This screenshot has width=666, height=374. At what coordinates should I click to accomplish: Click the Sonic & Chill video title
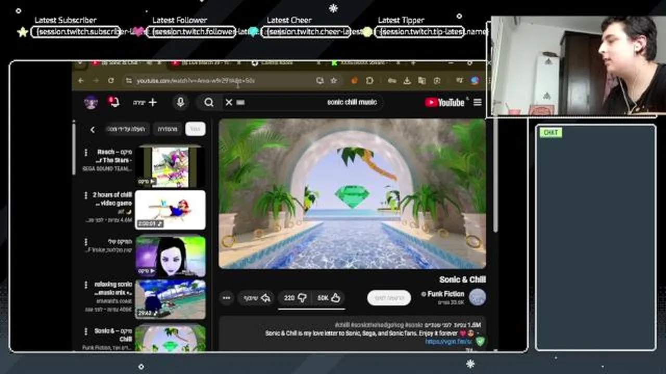[x=463, y=279]
